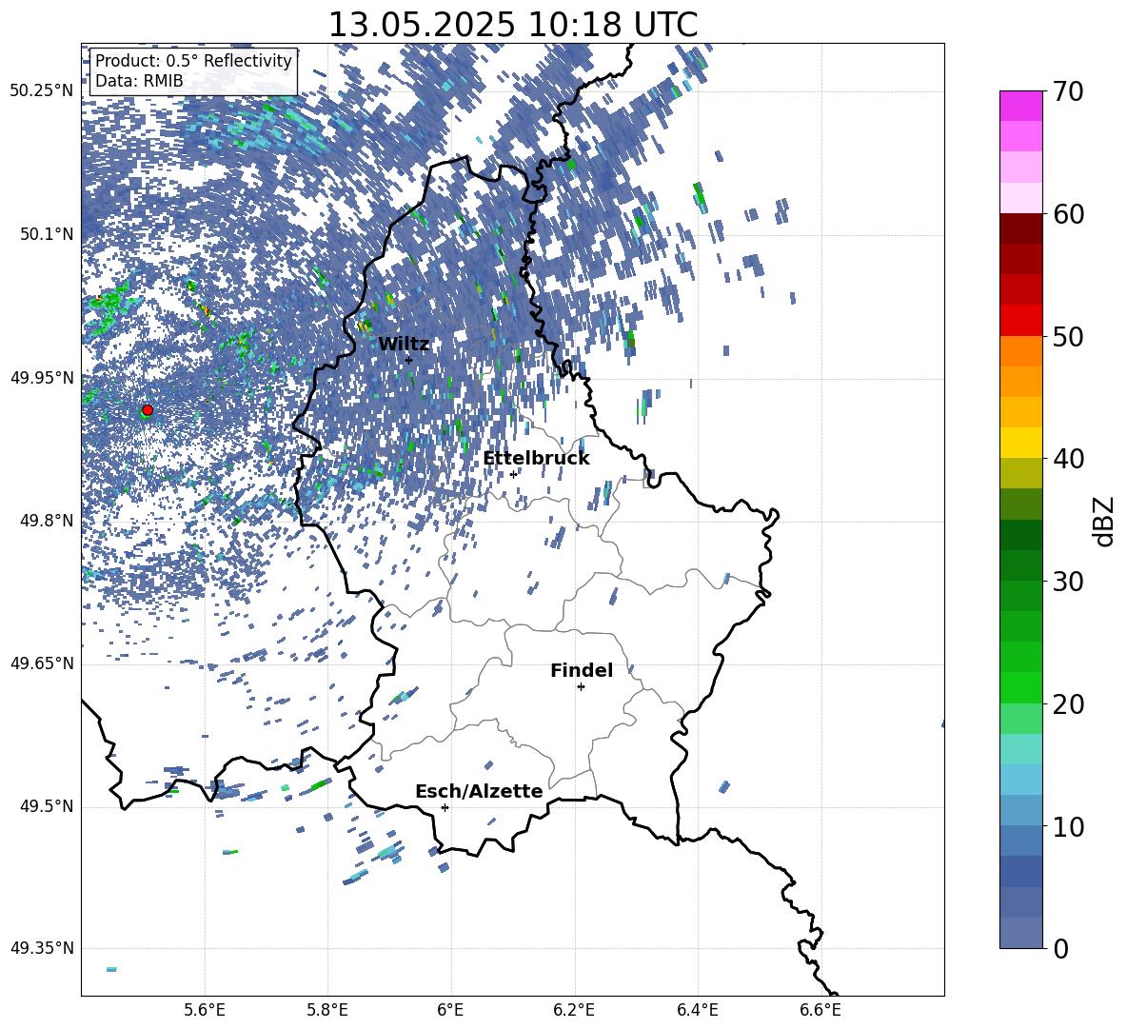Click the 49.95°N latitude label

(42, 378)
